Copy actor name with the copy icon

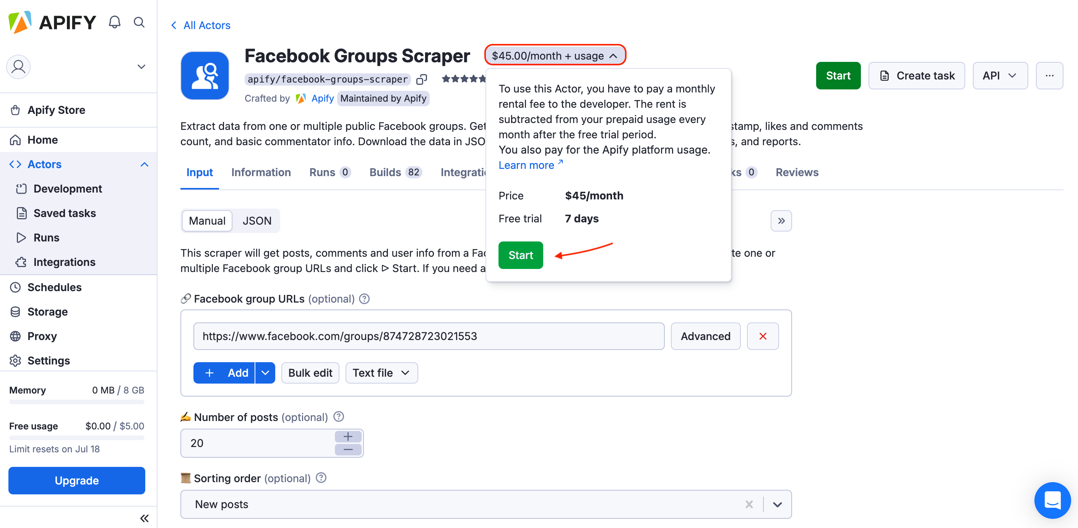tap(421, 79)
